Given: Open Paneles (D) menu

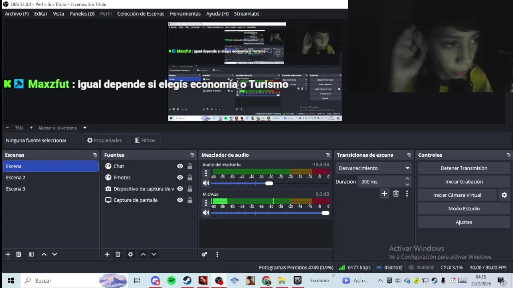Looking at the screenshot, I should (82, 14).
